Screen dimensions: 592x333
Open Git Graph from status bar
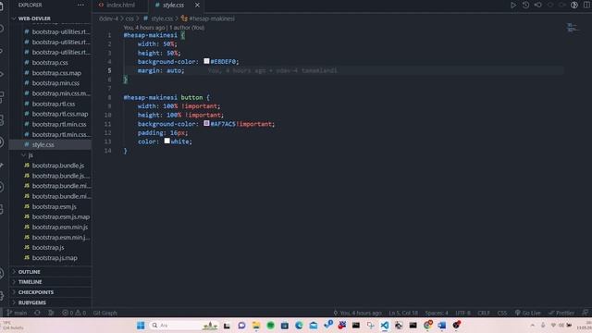click(x=105, y=313)
